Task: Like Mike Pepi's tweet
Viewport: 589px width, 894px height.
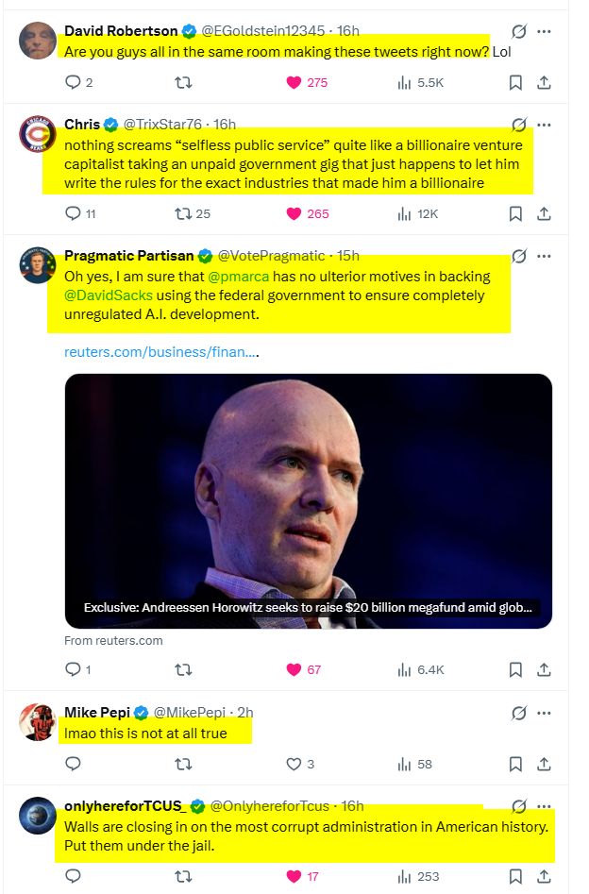Action: 294,764
